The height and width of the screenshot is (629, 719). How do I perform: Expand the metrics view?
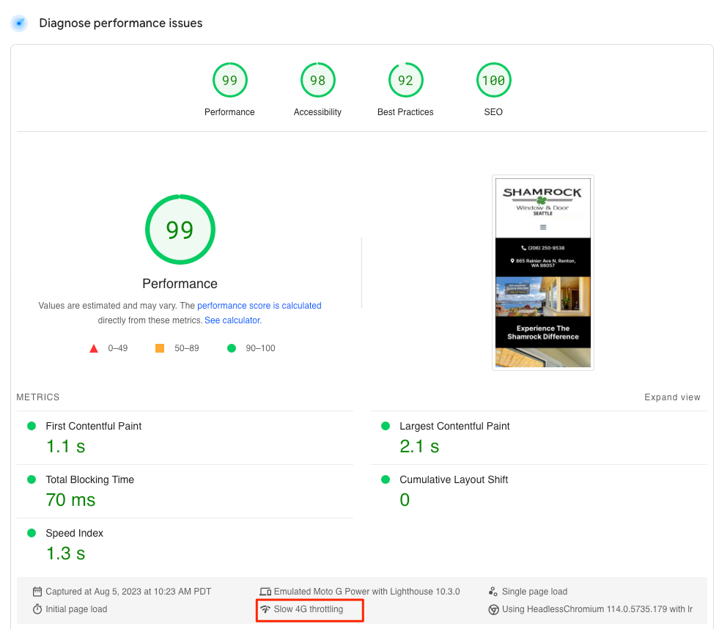tap(672, 397)
